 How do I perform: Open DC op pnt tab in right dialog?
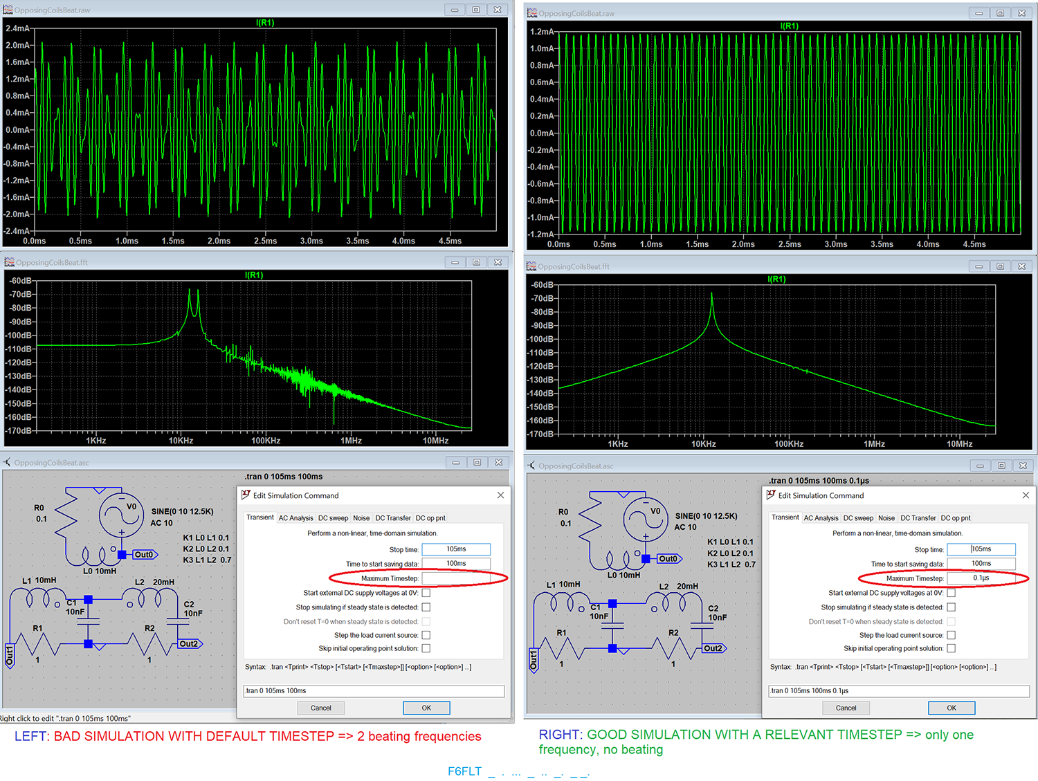click(955, 517)
